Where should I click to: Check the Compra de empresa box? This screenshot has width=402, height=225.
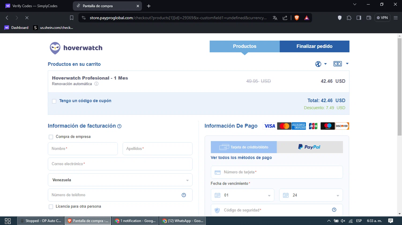click(x=51, y=137)
